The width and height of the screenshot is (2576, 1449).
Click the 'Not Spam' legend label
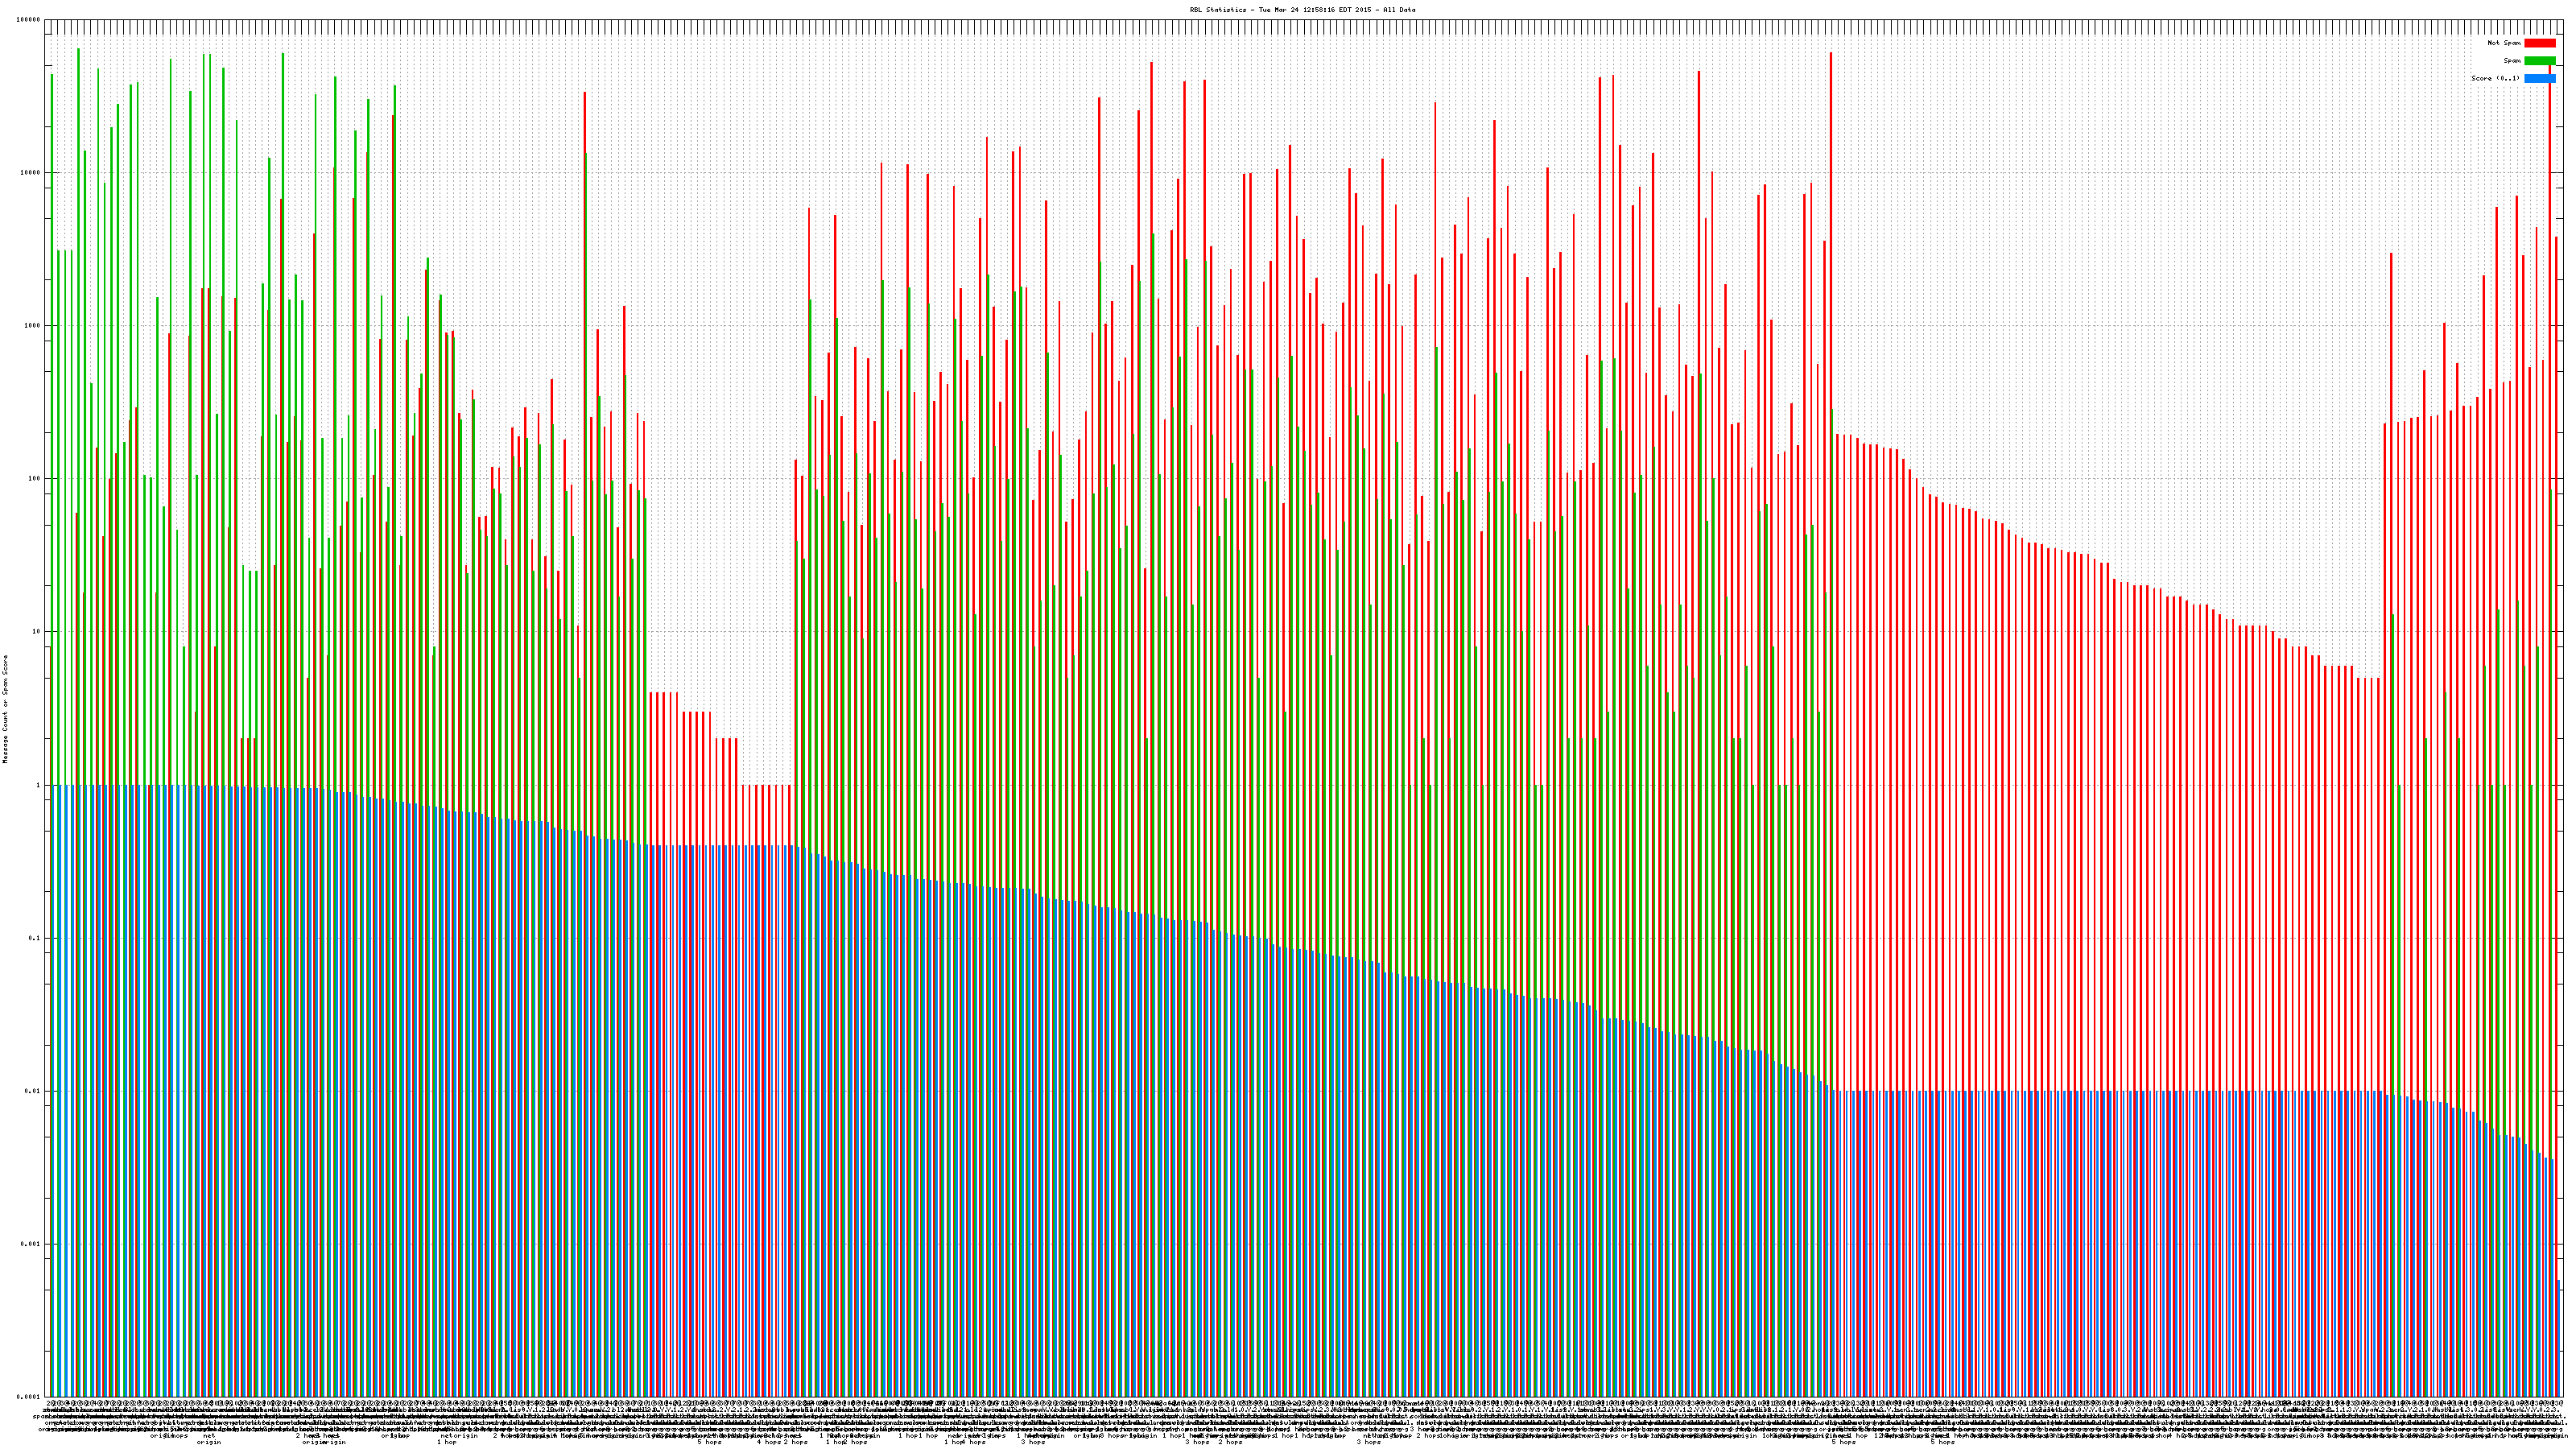(x=2504, y=43)
